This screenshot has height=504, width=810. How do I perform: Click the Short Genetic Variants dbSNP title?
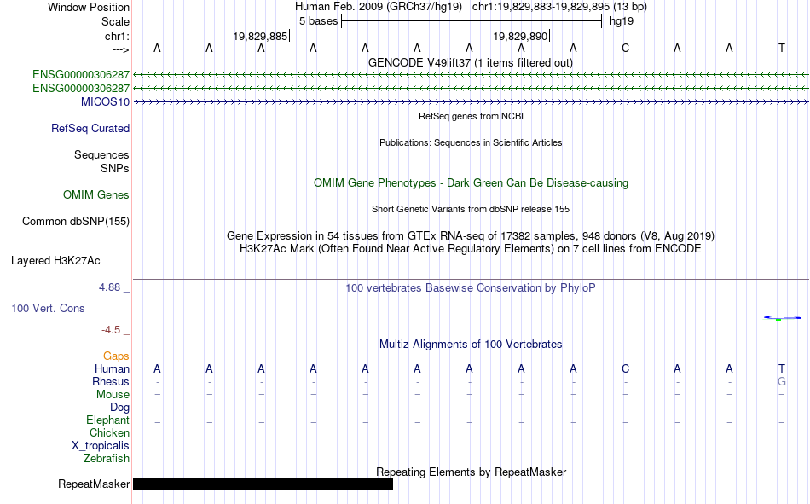471,209
